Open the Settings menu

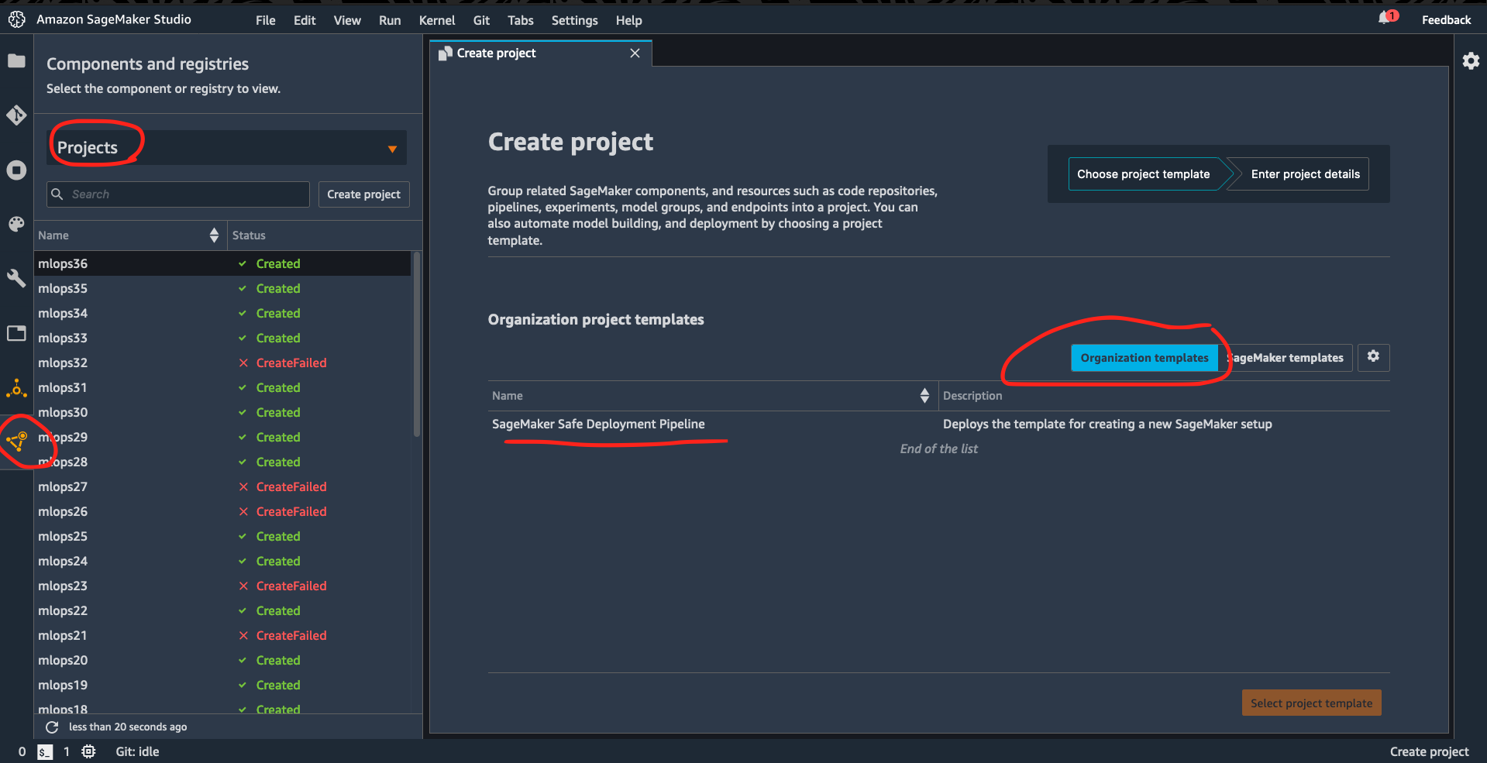tap(574, 20)
